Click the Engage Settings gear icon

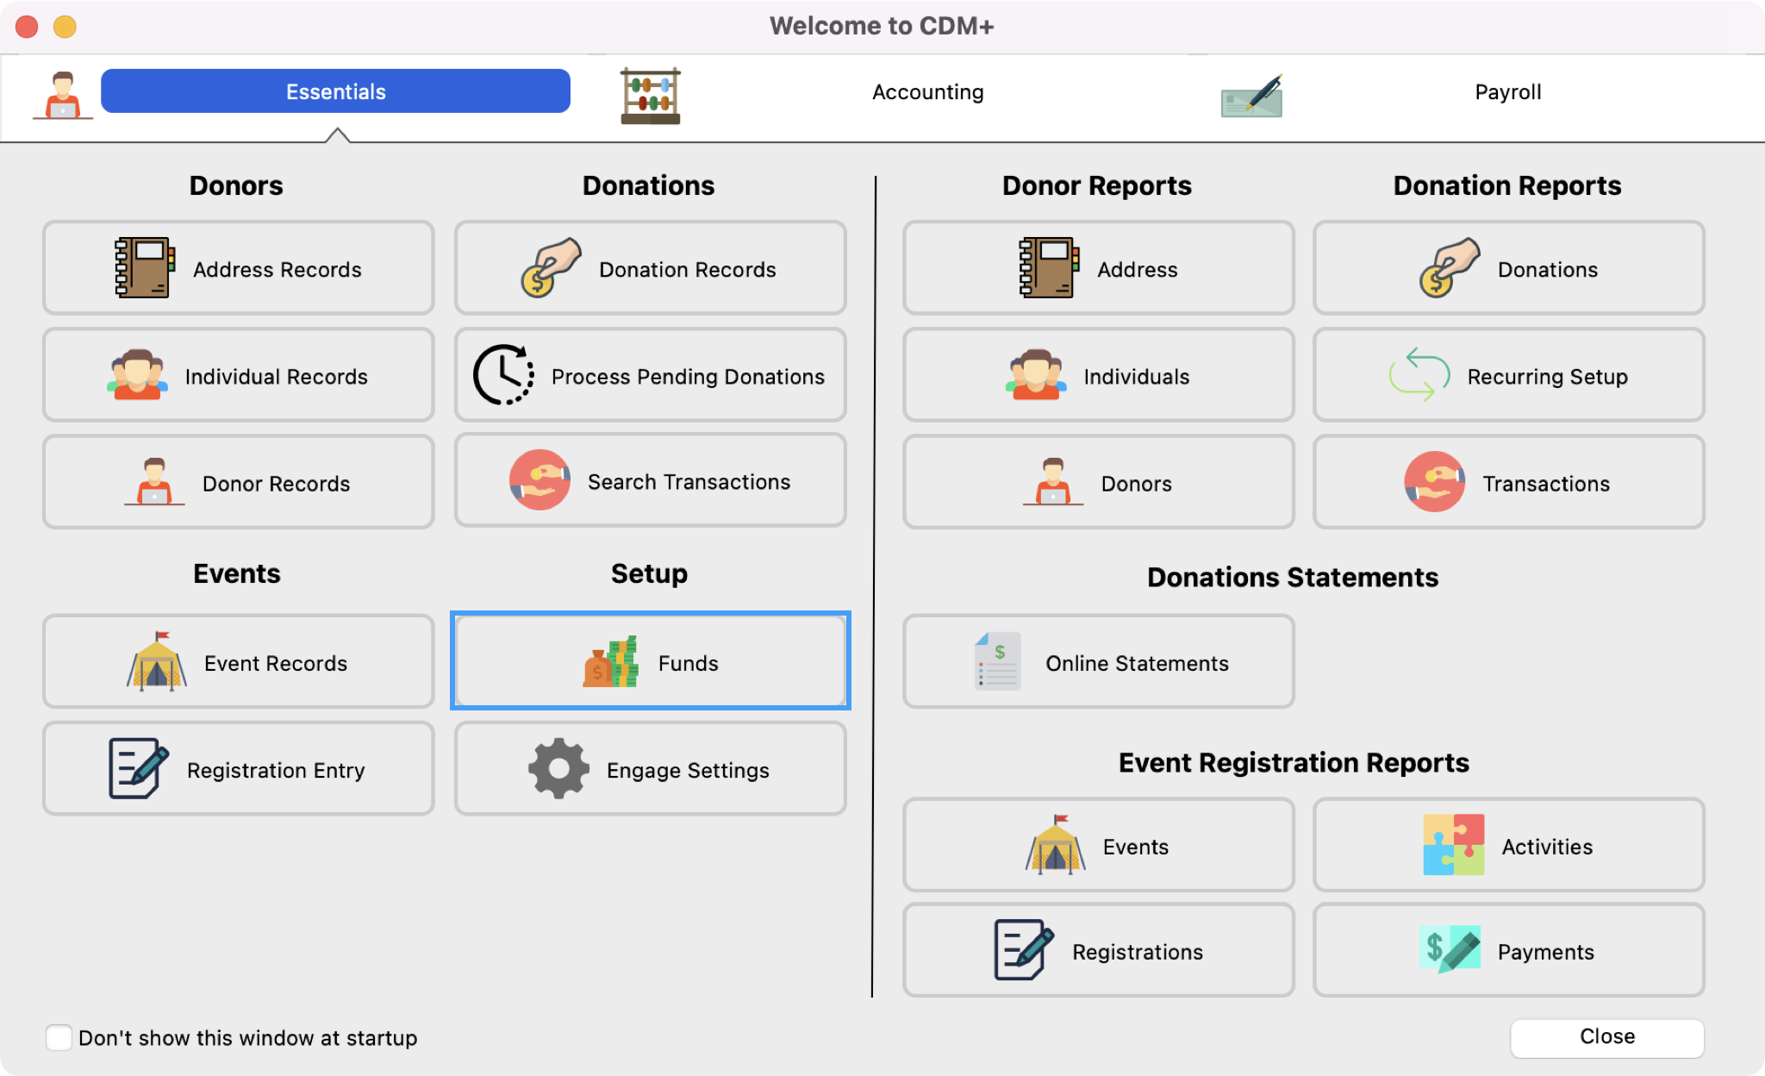coord(558,768)
